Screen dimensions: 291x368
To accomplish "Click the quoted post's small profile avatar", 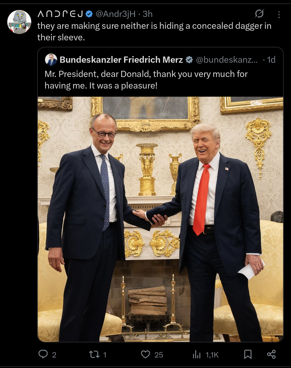I will pyautogui.click(x=51, y=59).
